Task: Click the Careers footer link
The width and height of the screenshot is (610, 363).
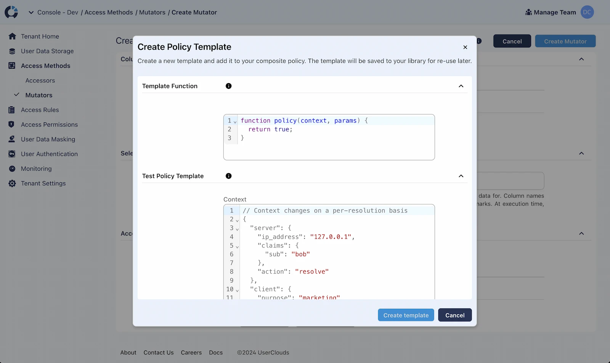Action: coord(191,353)
